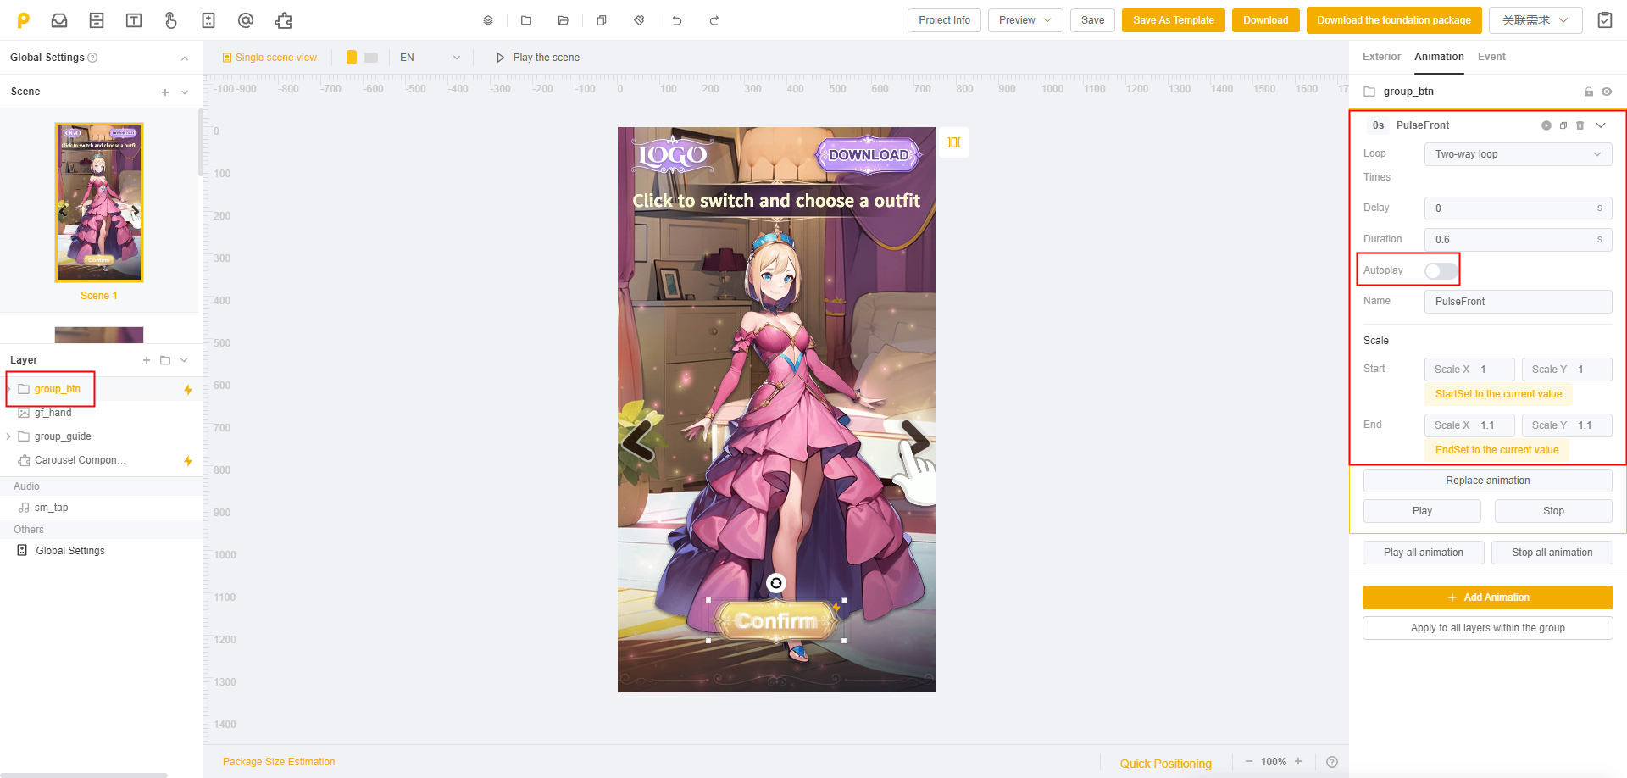Viewport: 1627px width, 778px height.
Task: Switch to the Exterior tab
Action: point(1381,57)
